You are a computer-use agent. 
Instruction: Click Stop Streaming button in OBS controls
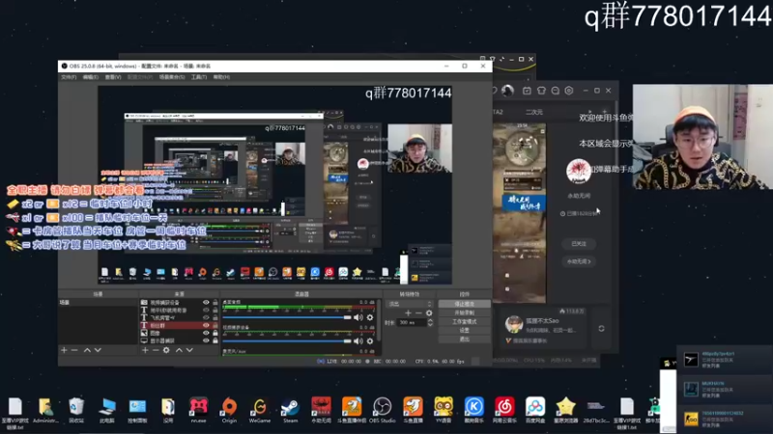(464, 304)
